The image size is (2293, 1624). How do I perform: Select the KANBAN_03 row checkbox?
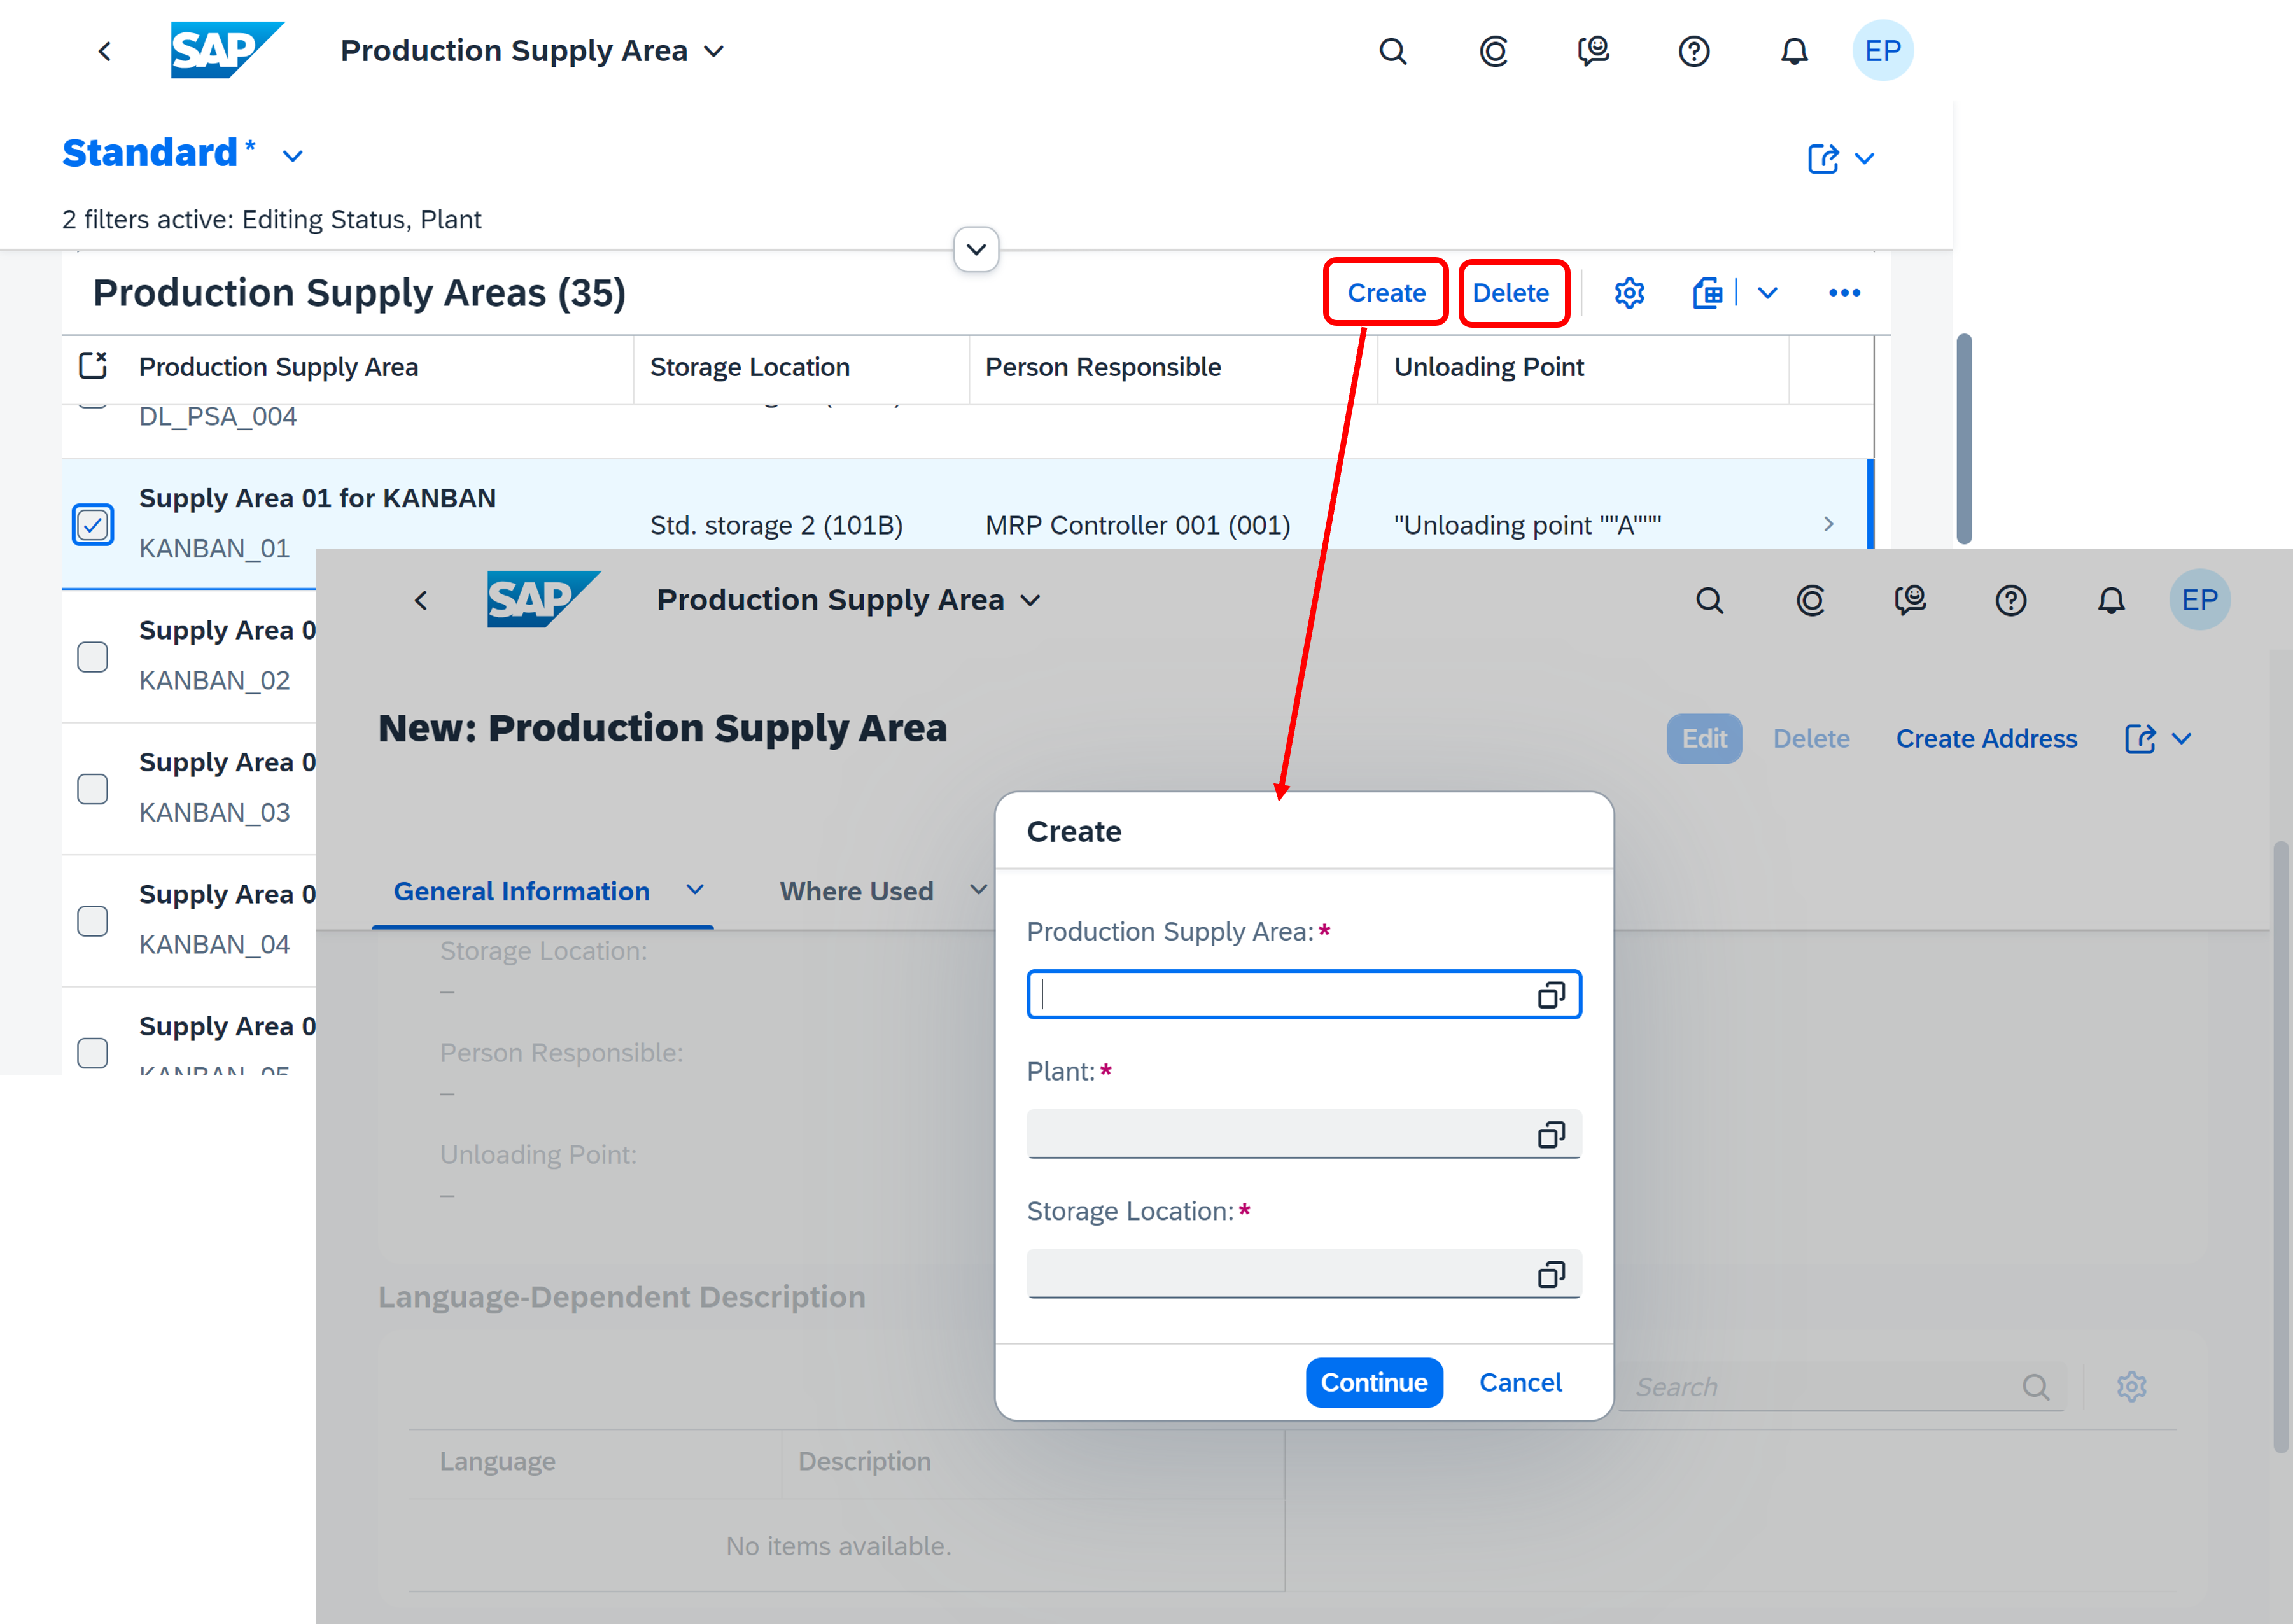(93, 789)
